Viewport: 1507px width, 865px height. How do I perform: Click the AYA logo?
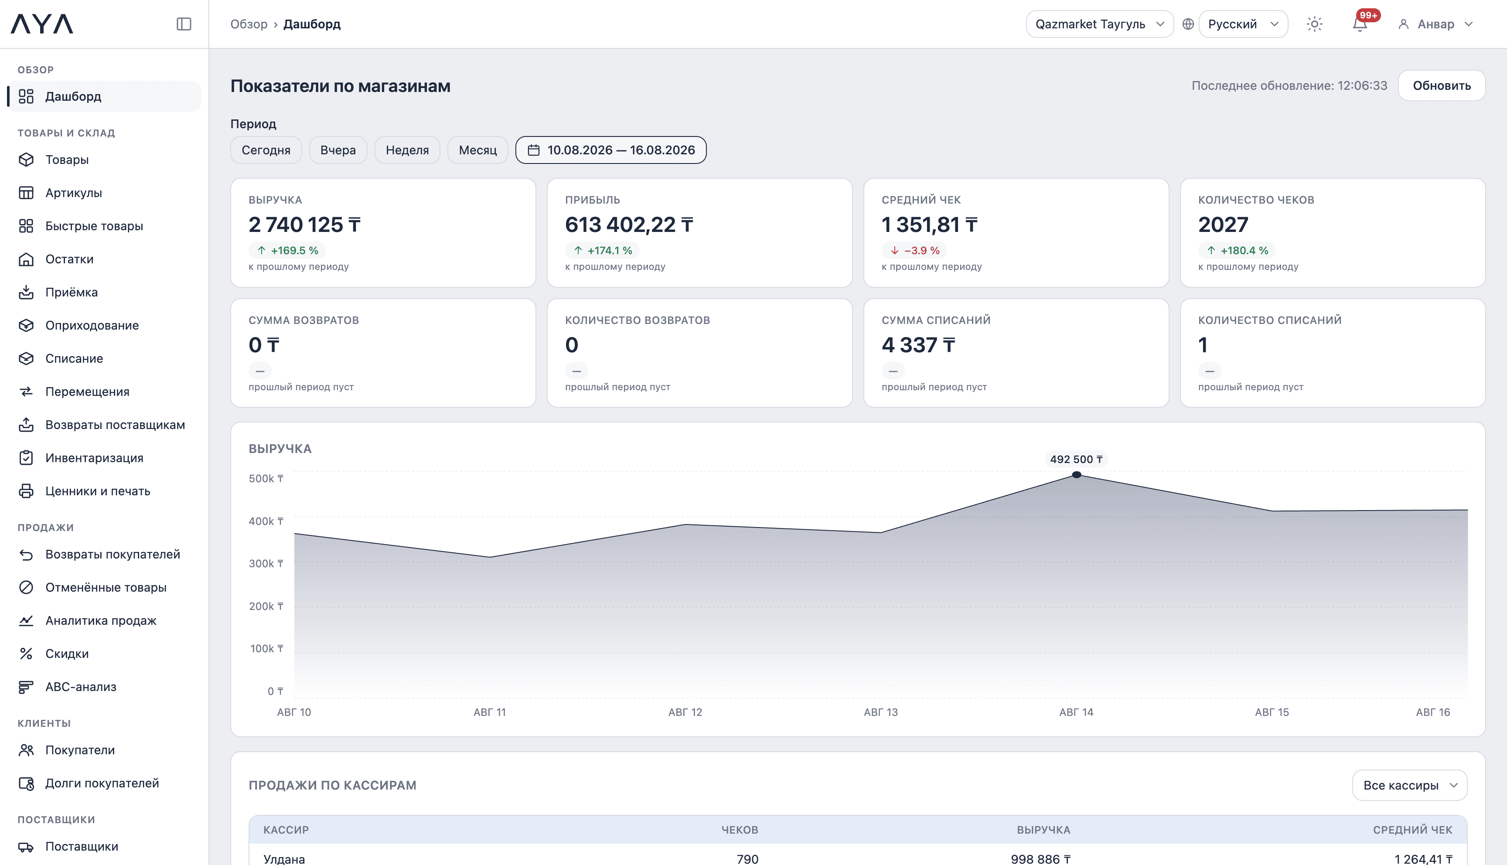[41, 24]
